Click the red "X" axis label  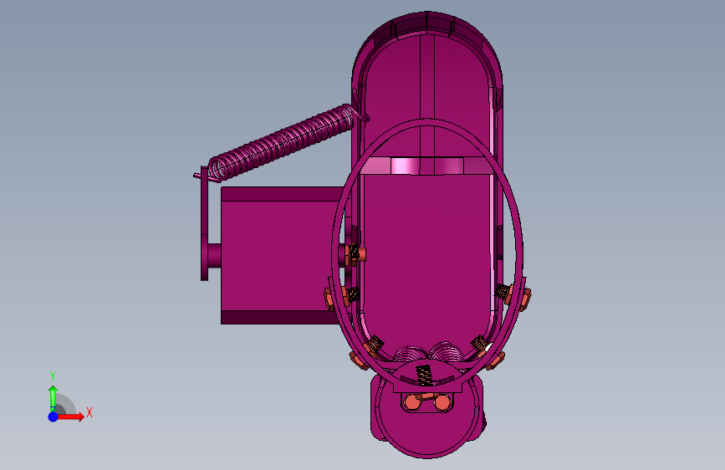click(89, 412)
